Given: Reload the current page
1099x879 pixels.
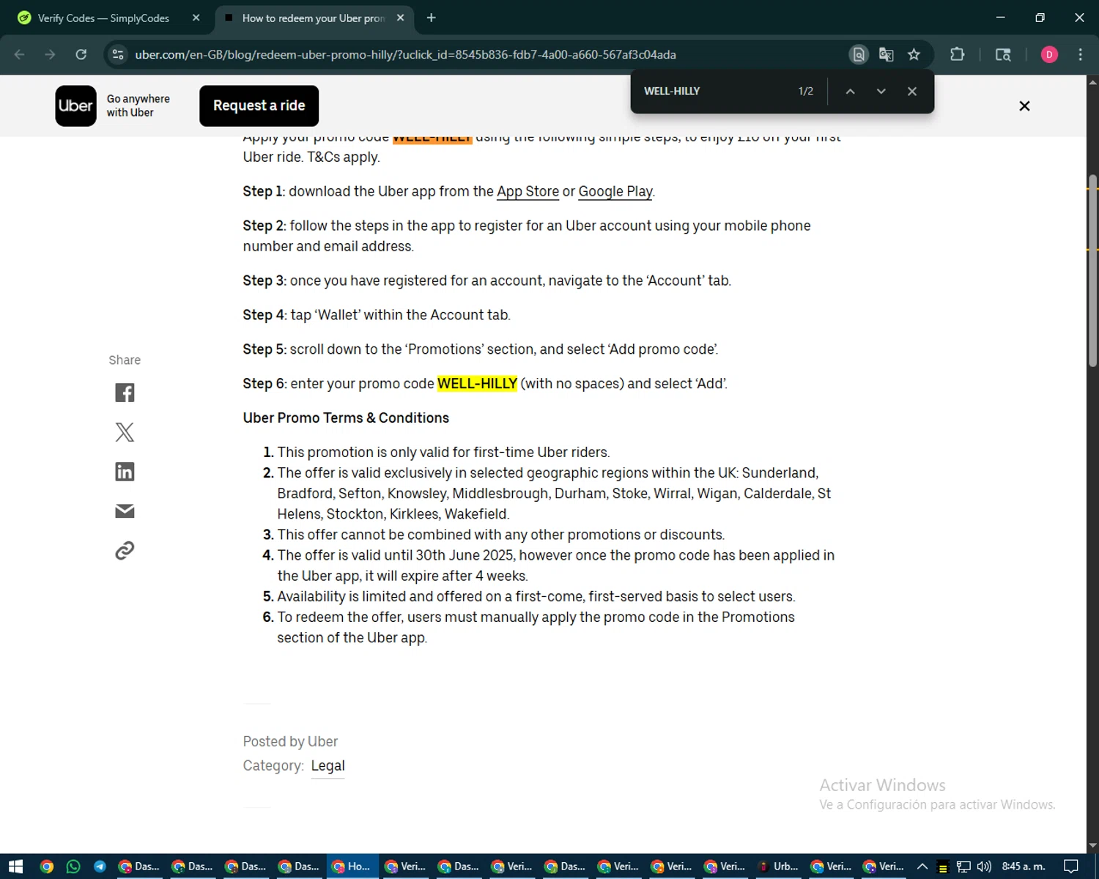Looking at the screenshot, I should coord(81,54).
